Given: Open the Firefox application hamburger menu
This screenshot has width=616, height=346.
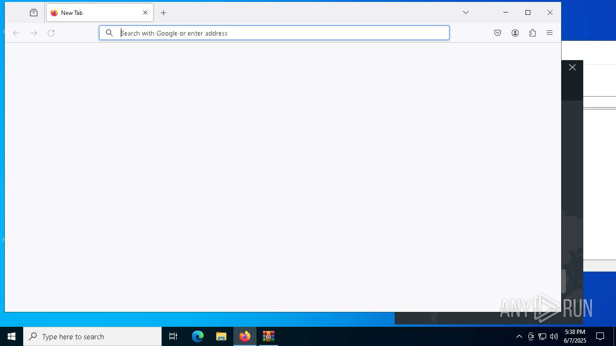Looking at the screenshot, I should 550,33.
